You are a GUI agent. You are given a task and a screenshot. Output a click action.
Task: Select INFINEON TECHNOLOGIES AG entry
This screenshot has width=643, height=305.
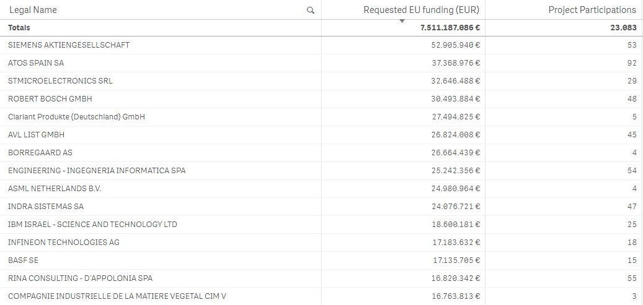click(x=64, y=243)
